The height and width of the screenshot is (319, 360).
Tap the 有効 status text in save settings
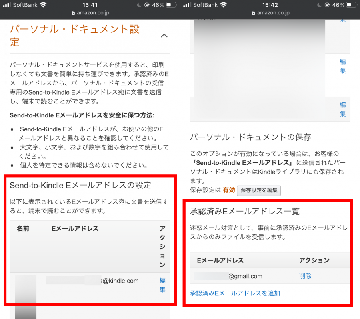point(228,190)
